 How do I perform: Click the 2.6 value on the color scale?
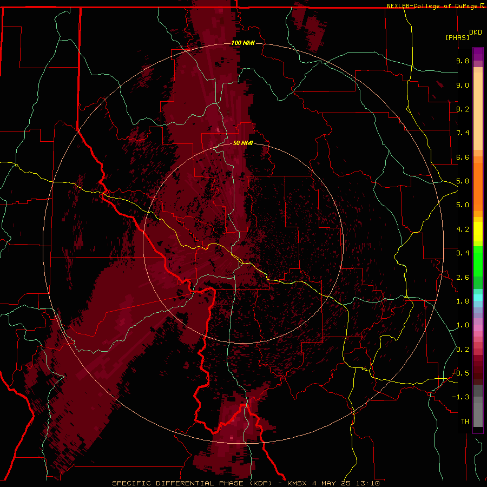point(463,278)
